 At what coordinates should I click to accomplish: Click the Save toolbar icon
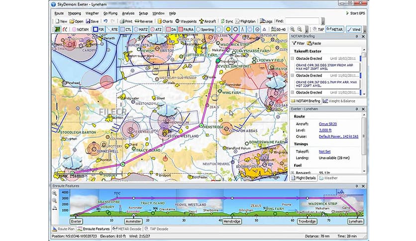[x=93, y=21]
